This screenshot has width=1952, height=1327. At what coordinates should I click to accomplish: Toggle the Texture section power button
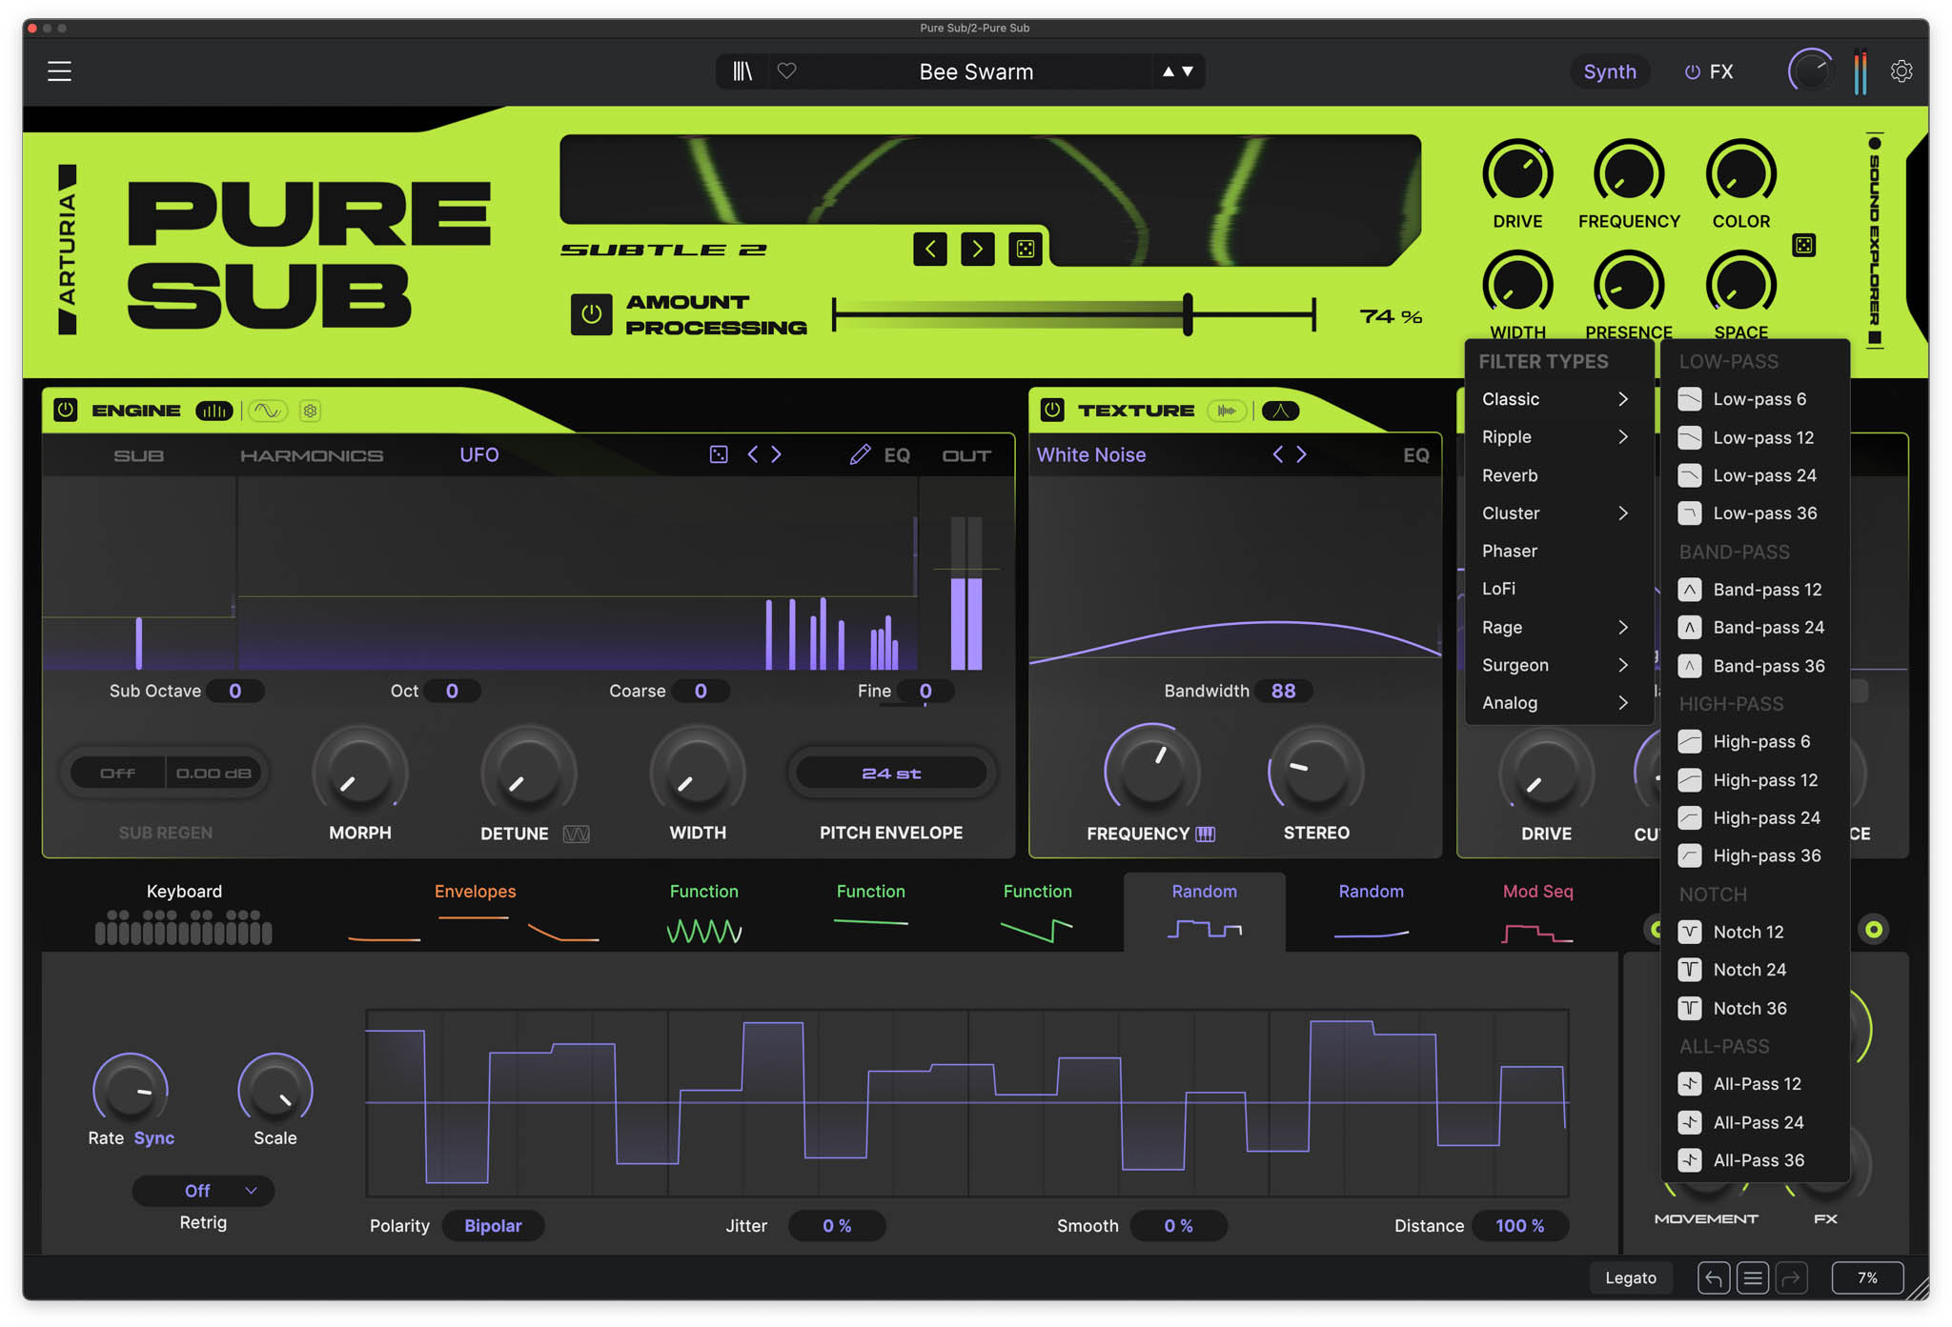[1052, 411]
